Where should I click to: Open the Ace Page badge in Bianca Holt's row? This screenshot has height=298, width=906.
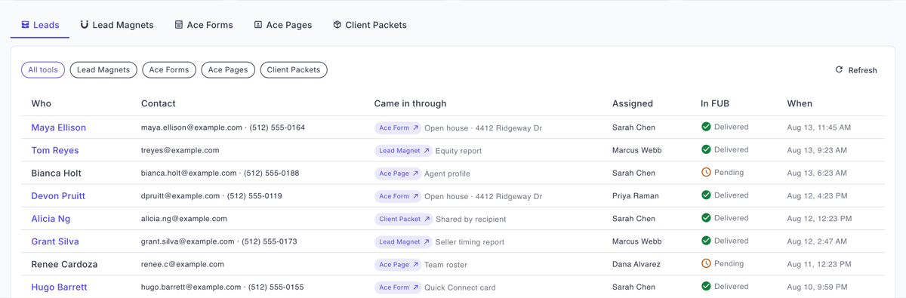398,174
